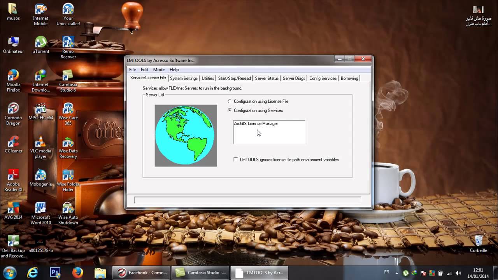Screen dimensions: 498x280
Task: Launch Your Unin-staller desktop icon
Action: point(68,15)
